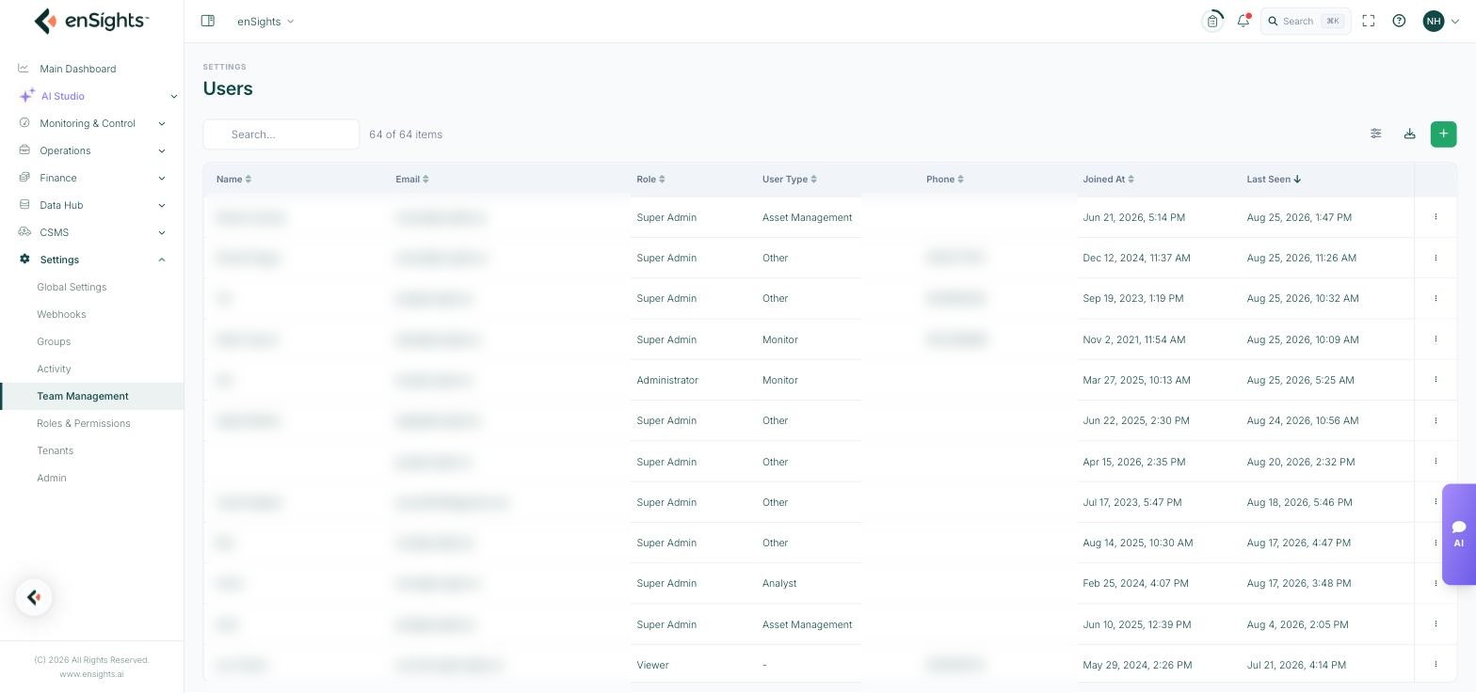Open Roles & Permissions page
The image size is (1476, 693).
(x=84, y=423)
